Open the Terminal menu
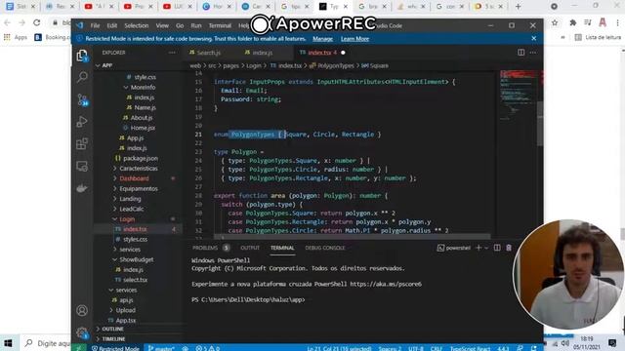Image resolution: width=625 pixels, height=351 pixels. (220, 25)
